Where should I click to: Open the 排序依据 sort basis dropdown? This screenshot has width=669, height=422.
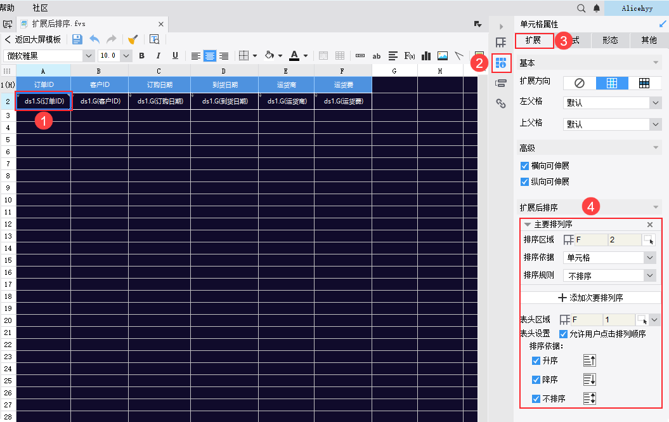(649, 258)
